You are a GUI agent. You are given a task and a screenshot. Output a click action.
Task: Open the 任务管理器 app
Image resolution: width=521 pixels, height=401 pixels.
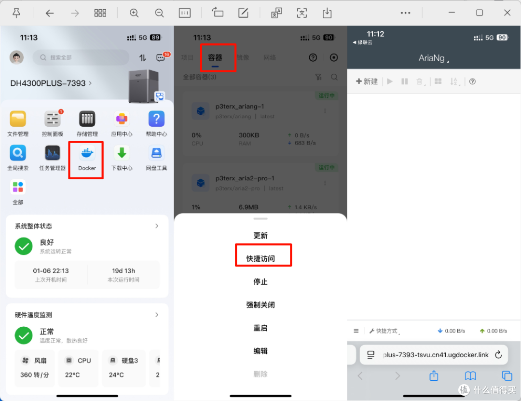pos(53,158)
